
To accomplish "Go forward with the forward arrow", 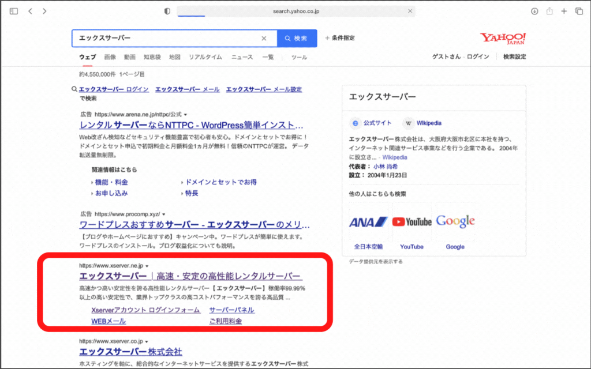I will pos(44,12).
